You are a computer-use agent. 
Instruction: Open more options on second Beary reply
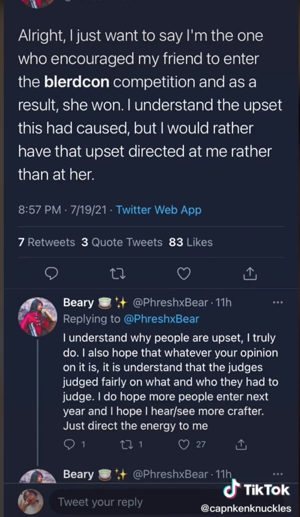click(x=278, y=474)
